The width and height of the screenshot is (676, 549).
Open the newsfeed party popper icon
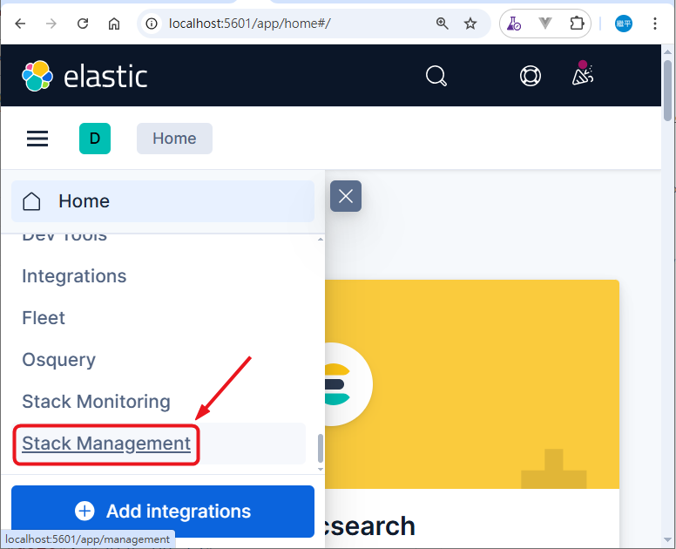click(x=583, y=73)
